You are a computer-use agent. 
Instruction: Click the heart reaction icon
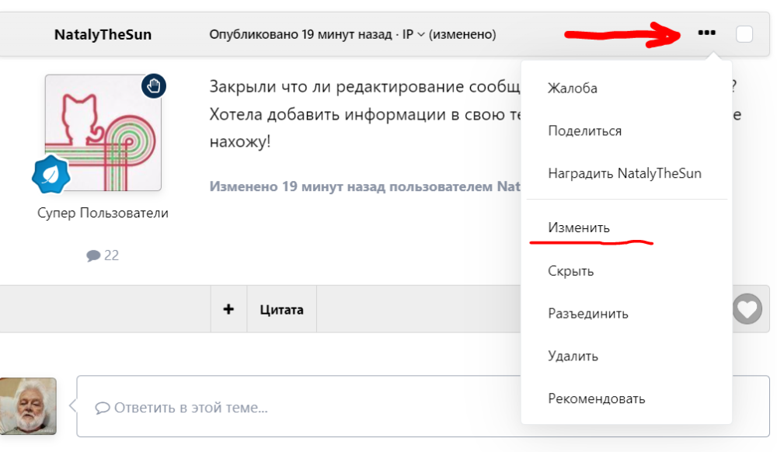[747, 309]
